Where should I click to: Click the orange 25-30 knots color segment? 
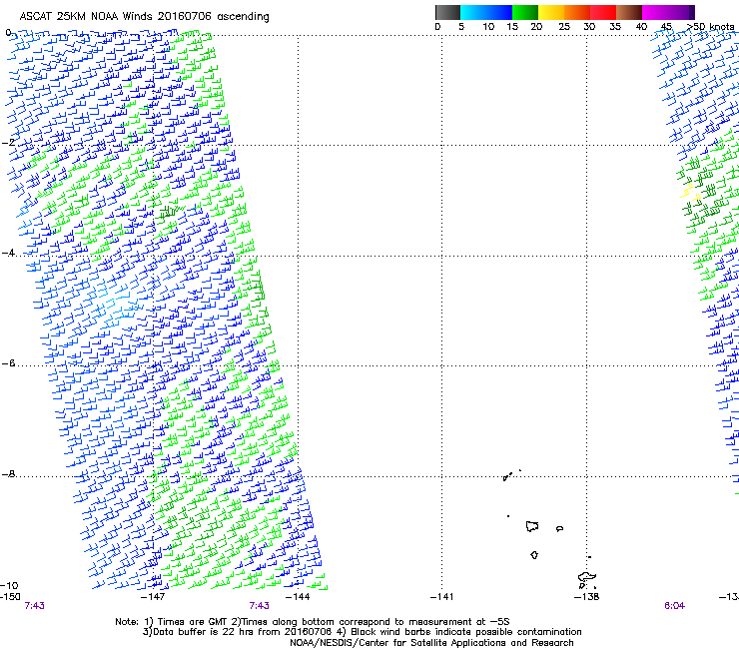click(x=577, y=12)
